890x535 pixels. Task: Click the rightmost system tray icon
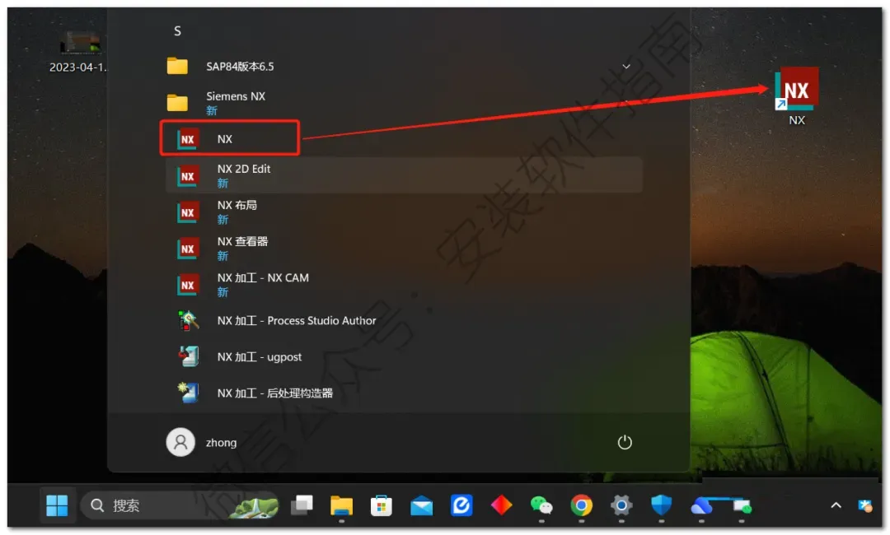864,505
